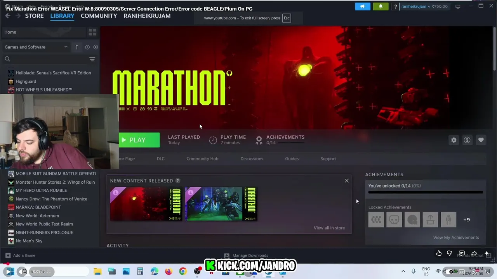Click the helmet locked achievement icon
Viewport: 497px width, 279px height.
tap(412, 220)
